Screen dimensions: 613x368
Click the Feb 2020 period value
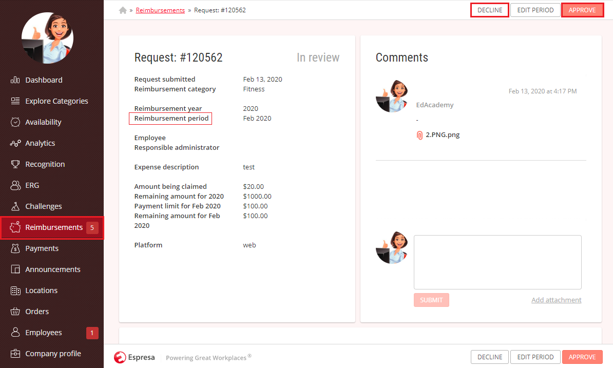(257, 119)
